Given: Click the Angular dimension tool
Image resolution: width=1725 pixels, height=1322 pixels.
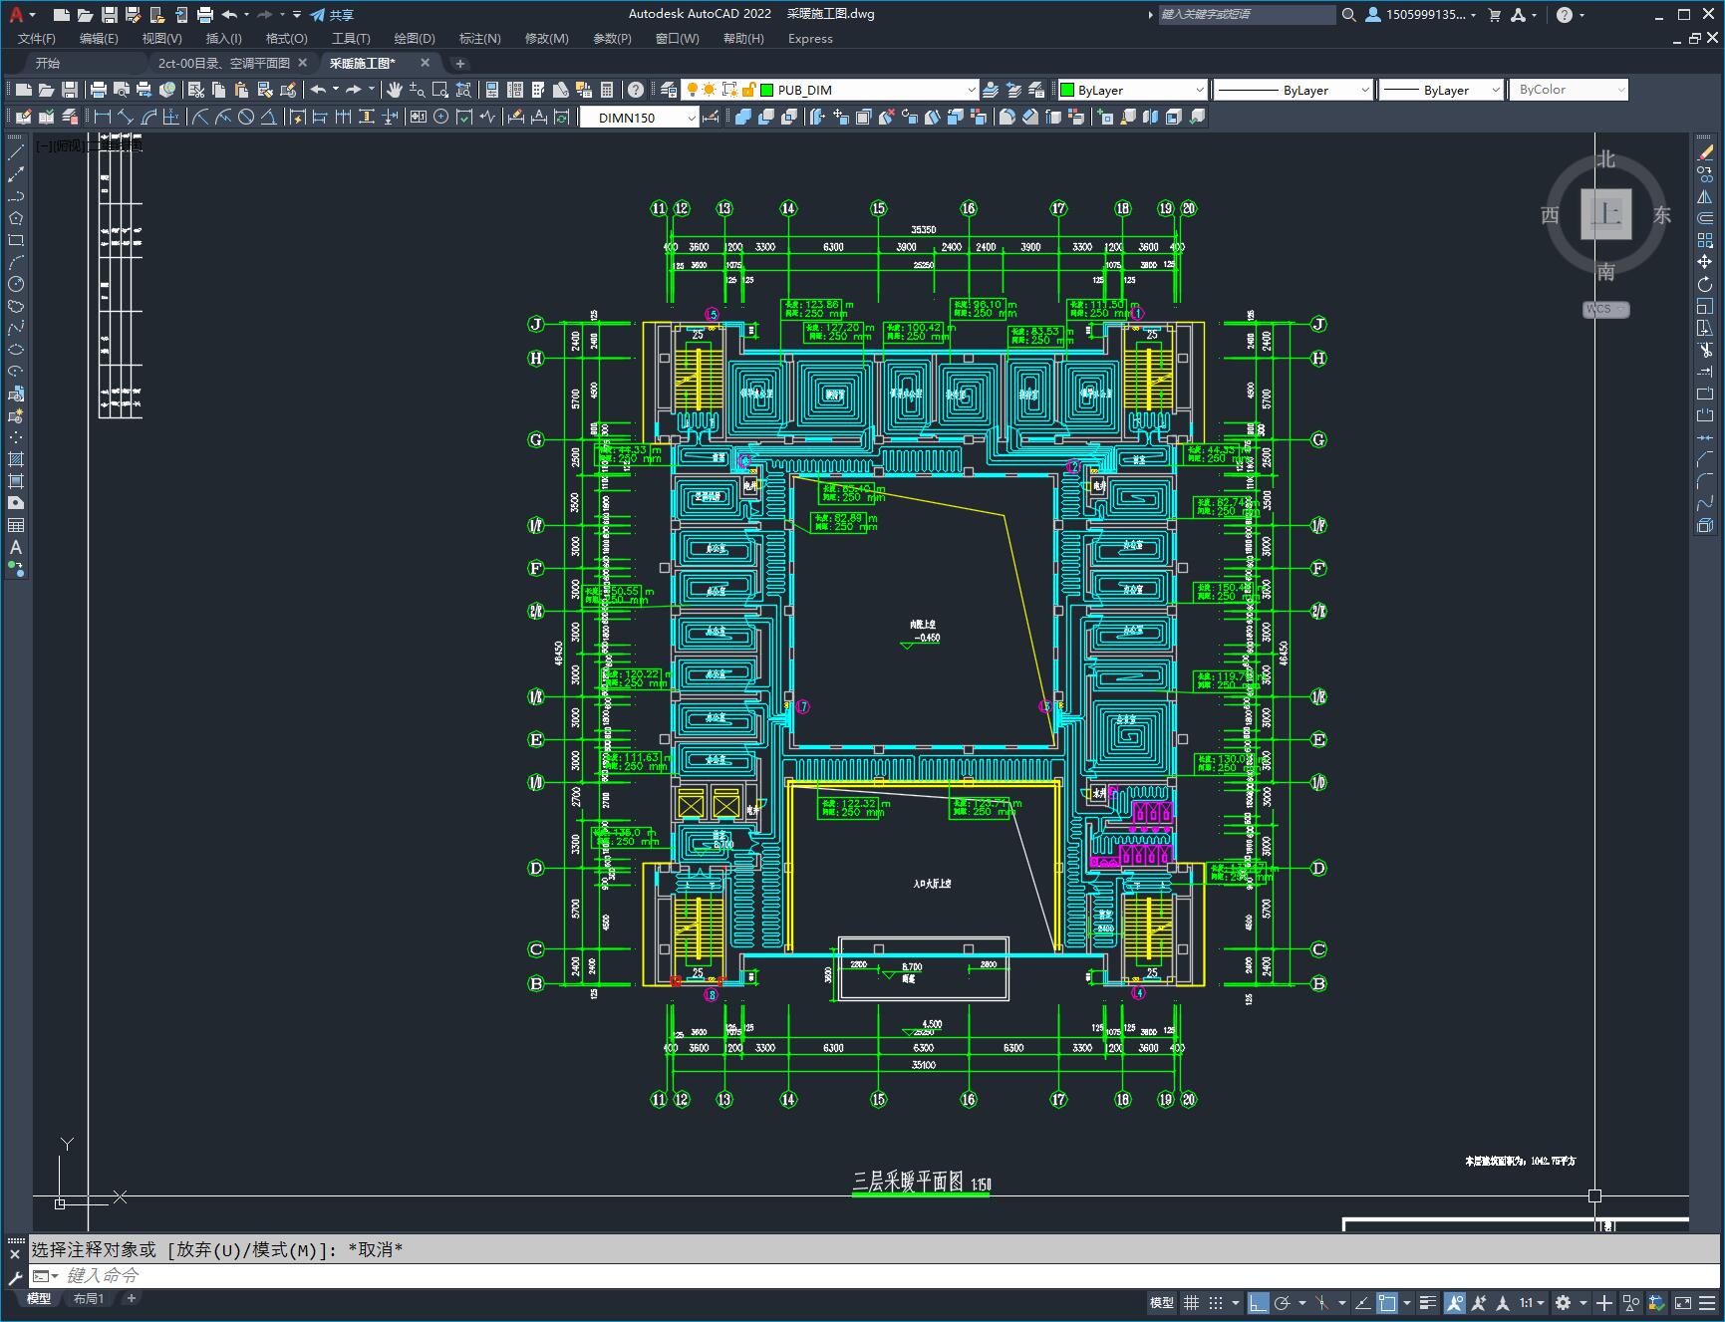Looking at the screenshot, I should [269, 117].
